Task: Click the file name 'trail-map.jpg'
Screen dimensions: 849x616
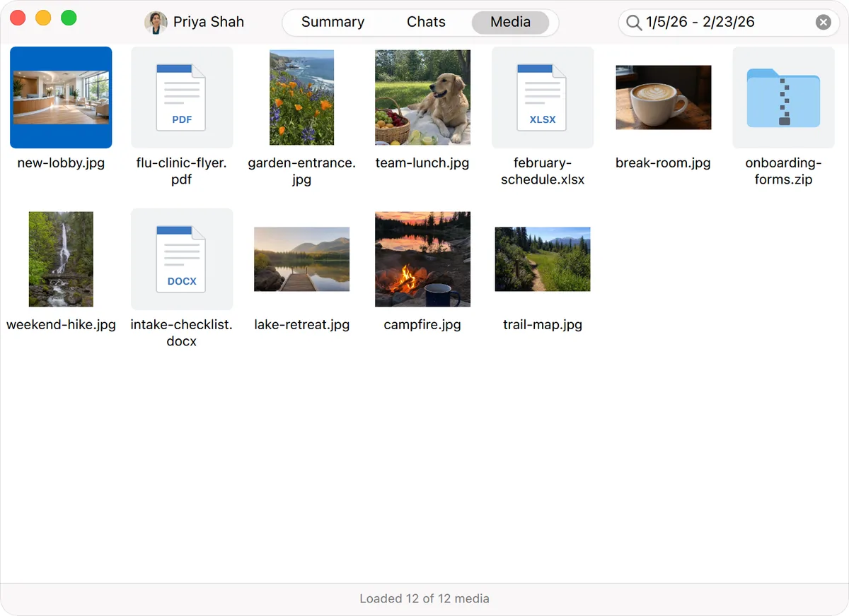Action: [543, 325]
